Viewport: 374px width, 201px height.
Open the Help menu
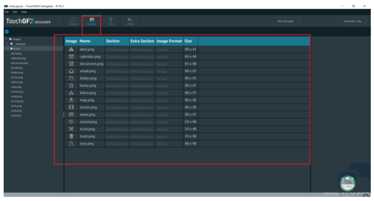click(24, 12)
